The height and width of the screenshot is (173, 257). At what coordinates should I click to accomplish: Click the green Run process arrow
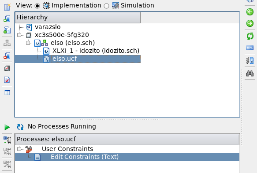7,127
